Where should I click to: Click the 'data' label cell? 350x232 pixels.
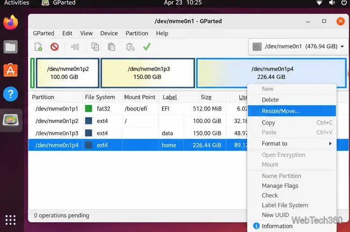(x=167, y=133)
